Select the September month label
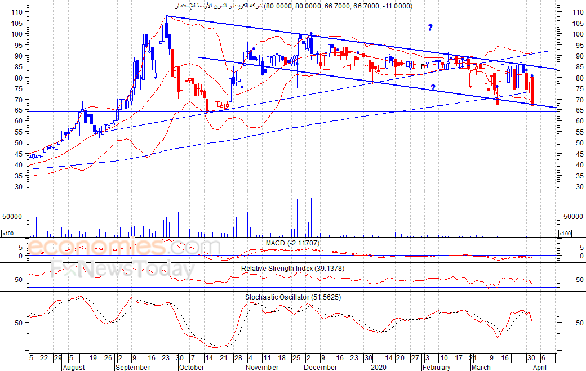 133,367
